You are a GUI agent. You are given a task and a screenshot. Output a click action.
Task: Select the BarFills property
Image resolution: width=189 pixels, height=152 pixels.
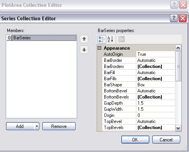coord(119,79)
